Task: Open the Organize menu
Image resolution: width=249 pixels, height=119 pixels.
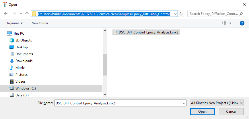Action: 14,23
